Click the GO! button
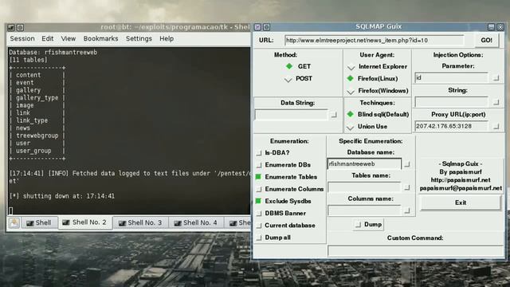This screenshot has width=510, height=287. point(486,41)
